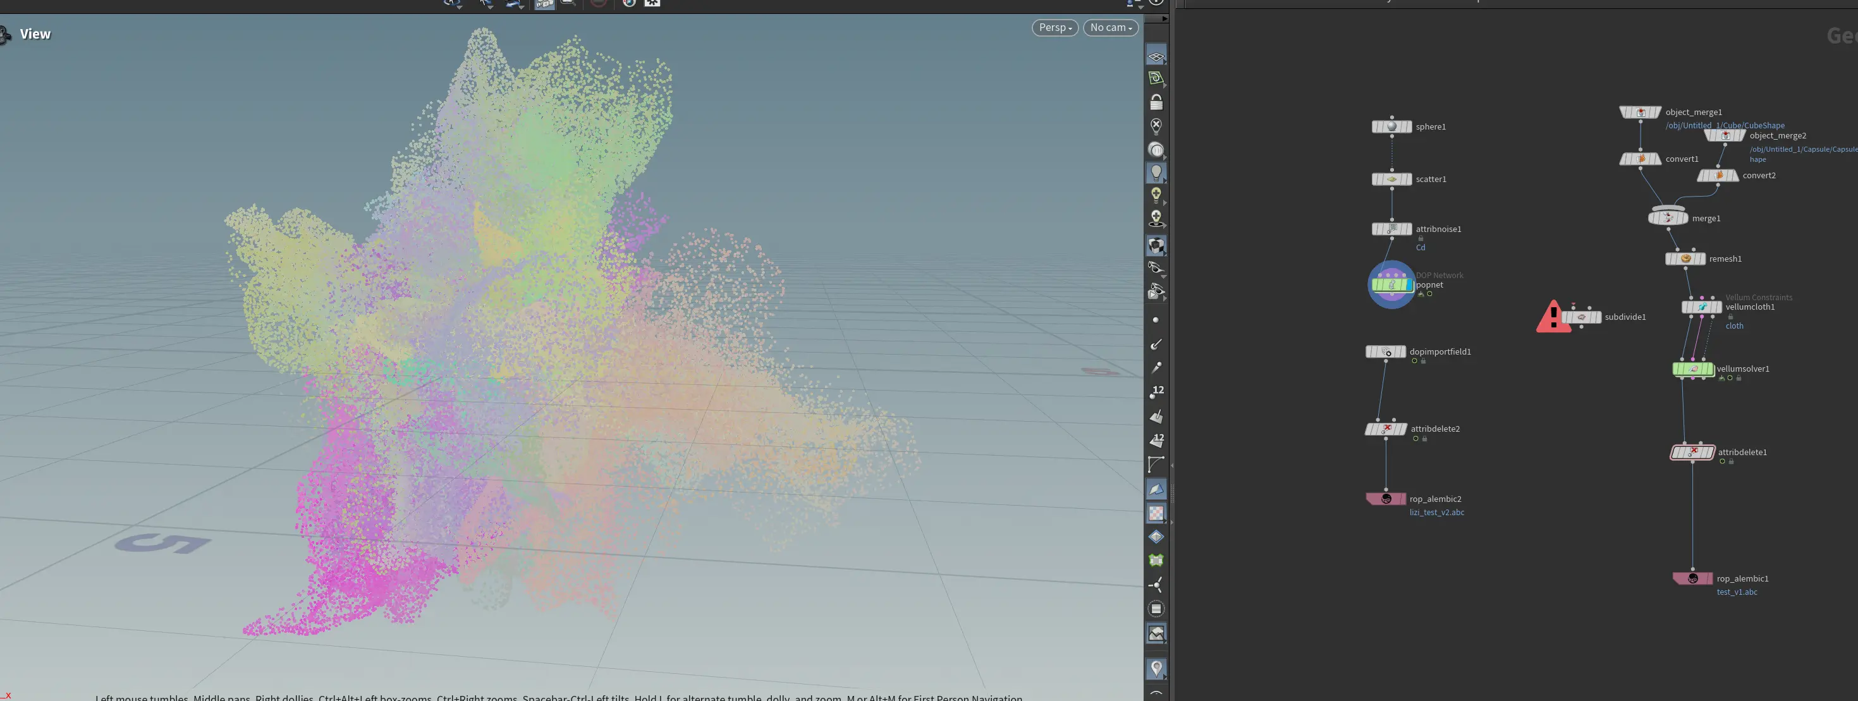
Task: Click the /obj/Untitled_1/Cube/CubeShape path label
Action: tap(1725, 126)
